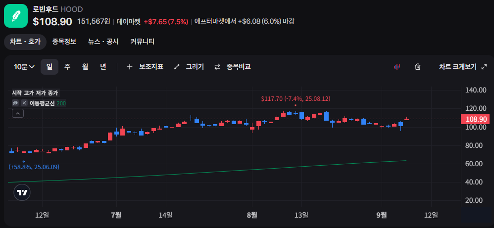494x228 pixels.
Task: Select the 일 daily timeframe
Action: [49, 67]
